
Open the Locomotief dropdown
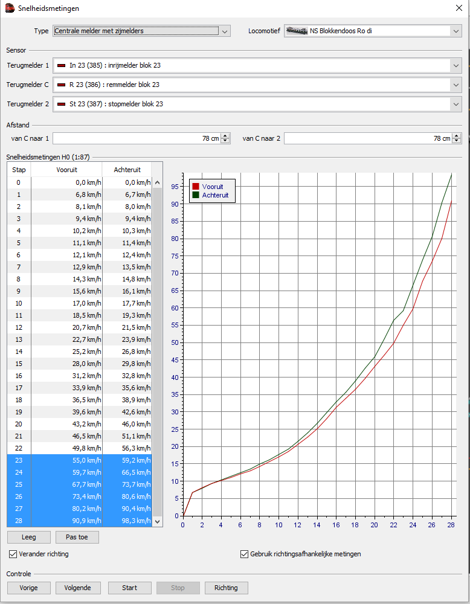[456, 31]
